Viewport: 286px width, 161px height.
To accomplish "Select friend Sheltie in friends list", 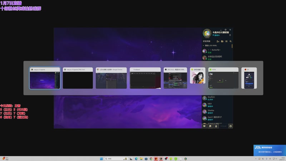I will (x=216, y=112).
